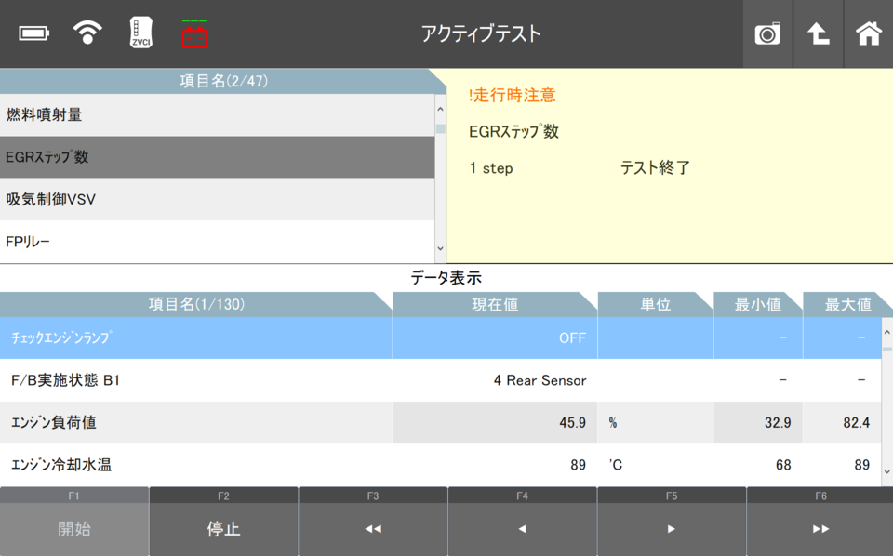Click the 単位 column header
Viewport: 893px width, 556px height.
coord(656,304)
